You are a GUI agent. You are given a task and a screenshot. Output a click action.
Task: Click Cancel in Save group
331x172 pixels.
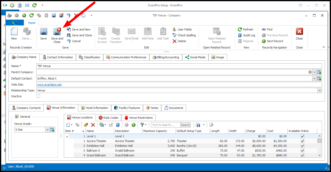pyautogui.click(x=74, y=41)
